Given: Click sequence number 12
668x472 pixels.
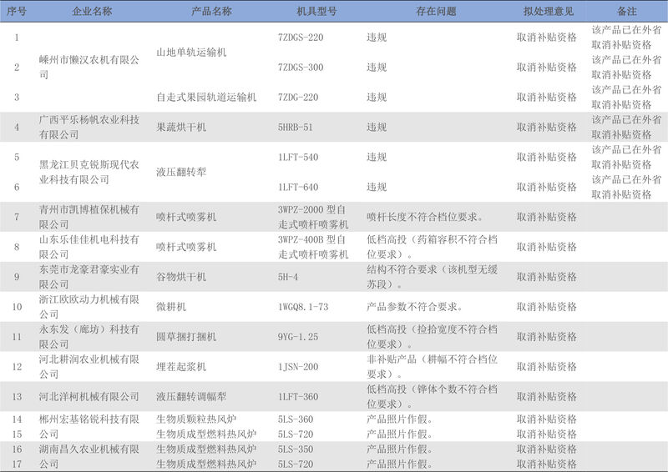Looking at the screenshot, I should (x=17, y=367).
